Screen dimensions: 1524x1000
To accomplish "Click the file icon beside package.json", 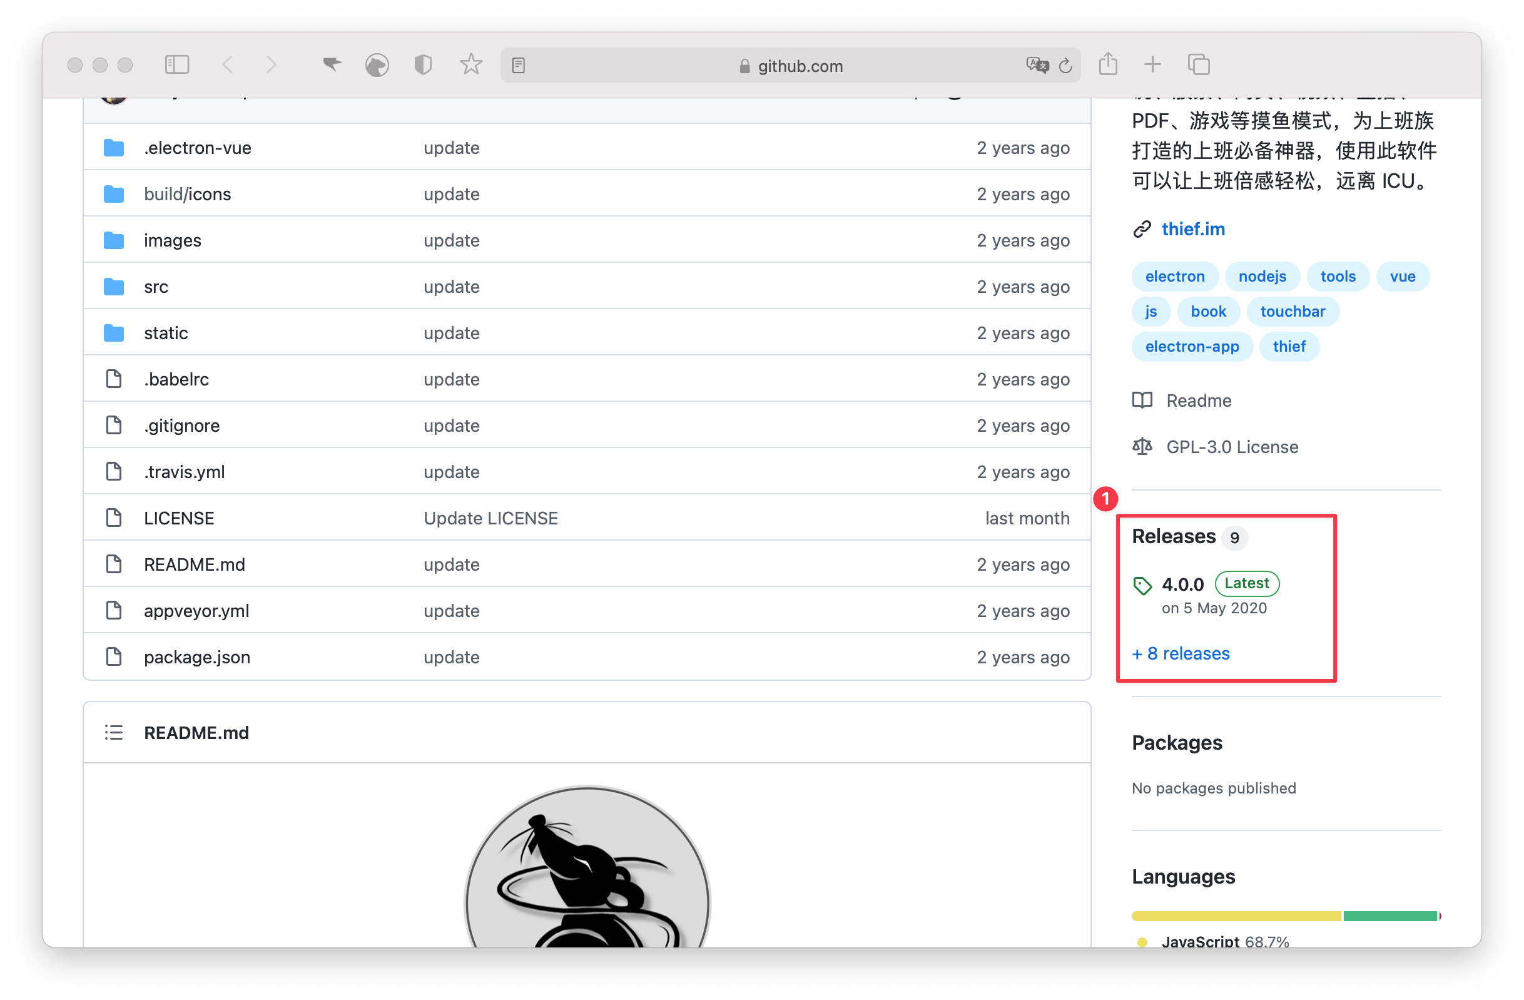I will tap(114, 656).
